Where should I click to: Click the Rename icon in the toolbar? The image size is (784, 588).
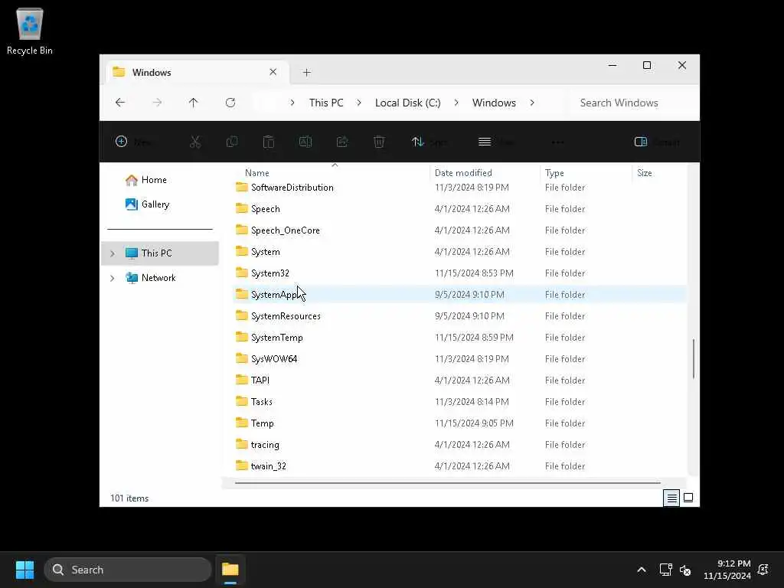pyautogui.click(x=305, y=142)
